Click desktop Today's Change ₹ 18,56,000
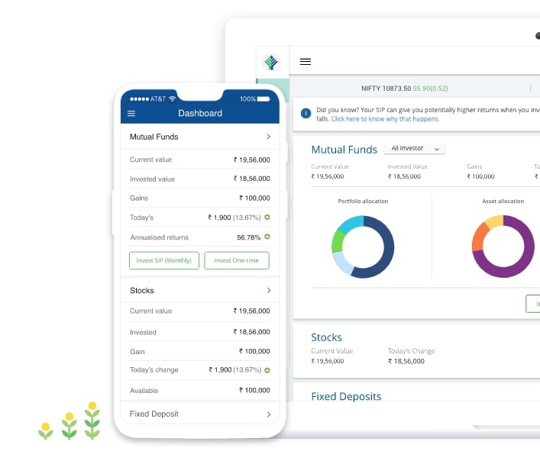The width and height of the screenshot is (540, 461). coord(406,361)
